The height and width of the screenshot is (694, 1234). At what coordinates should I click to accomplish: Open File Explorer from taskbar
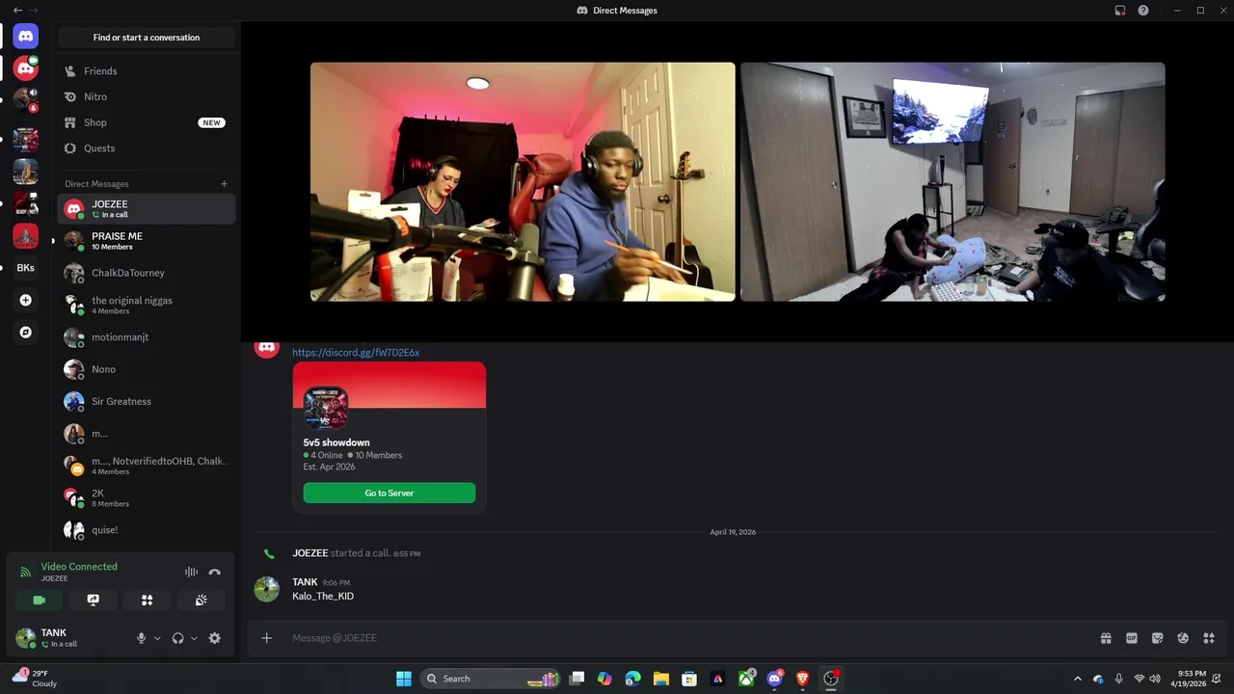coord(660,679)
